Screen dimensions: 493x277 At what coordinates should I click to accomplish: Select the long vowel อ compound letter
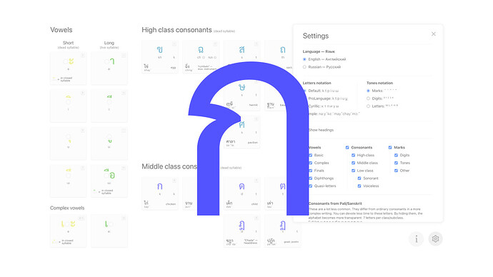[109, 173]
